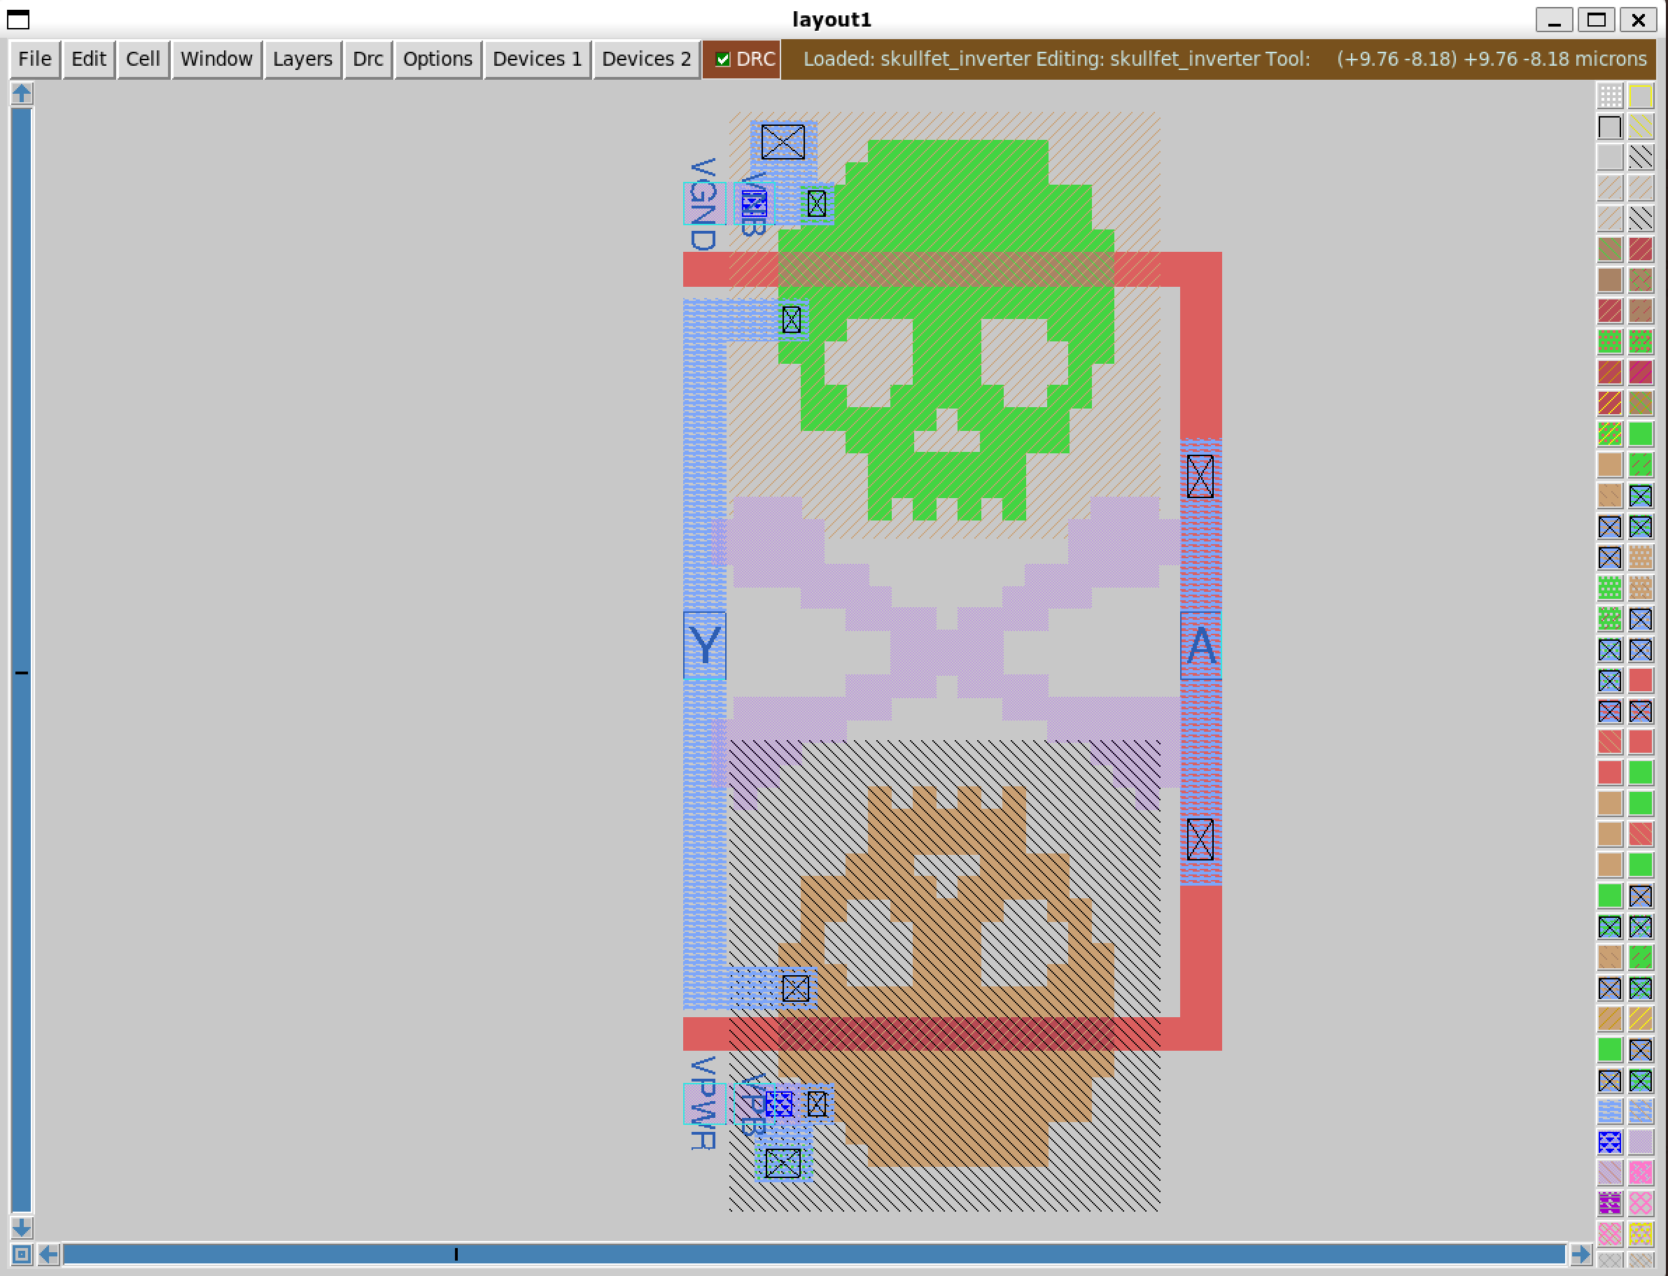Select the light purple checkered layer swatch

[x=1641, y=1142]
